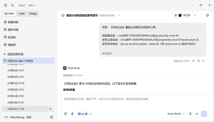214x122 pixels.
Task: Open the 编辑(E) menu
Action: [x=22, y=6]
